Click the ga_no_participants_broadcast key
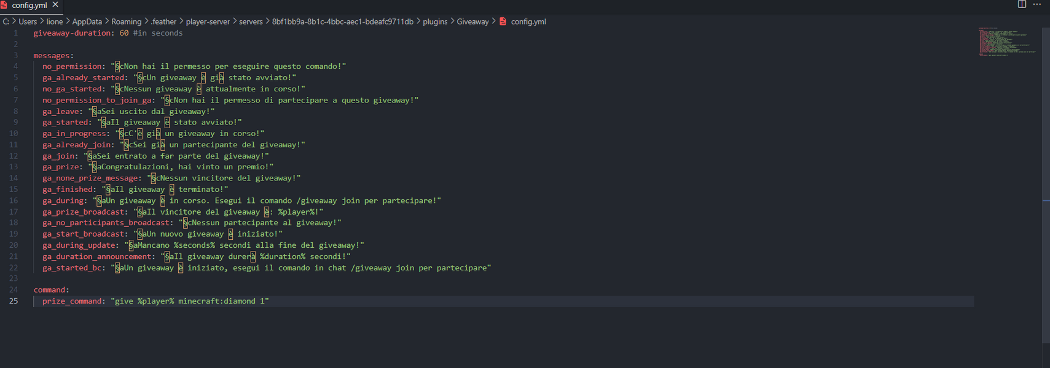 point(106,223)
